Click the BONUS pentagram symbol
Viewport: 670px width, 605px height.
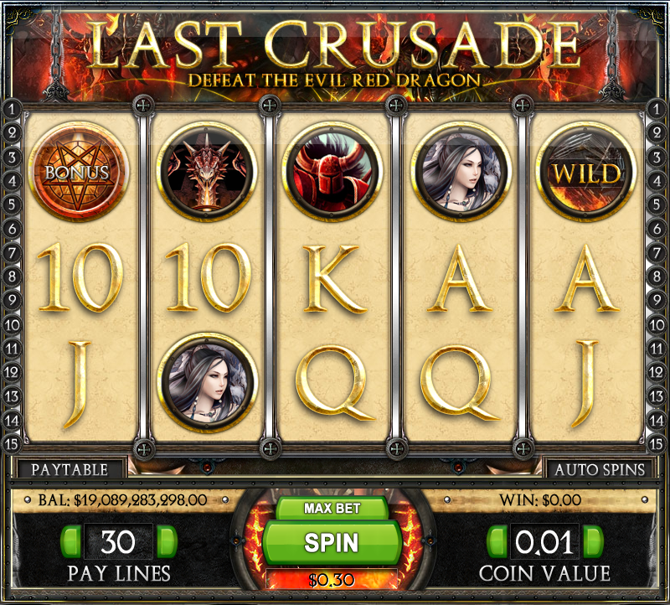click(77, 172)
